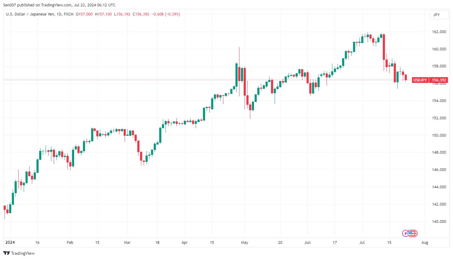This screenshot has width=453, height=259.
Task: Click the 150.000 price axis label
Action: [439, 135]
